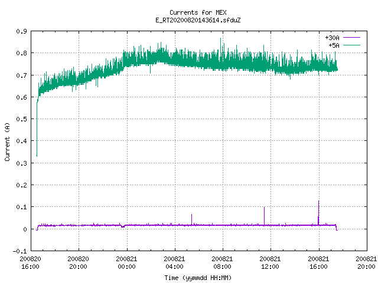The height and width of the screenshot is (283, 378).
Task: Click the '200821 00:00' x-axis tick label
Action: tap(126, 263)
